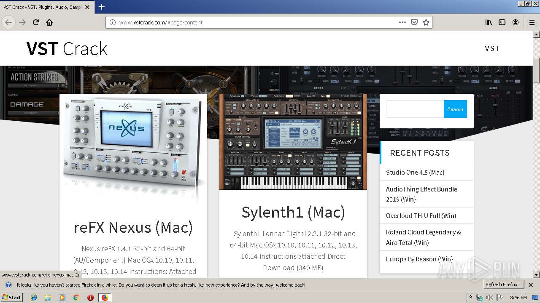Show hidden system tray icons
540x303 pixels.
pos(470,297)
